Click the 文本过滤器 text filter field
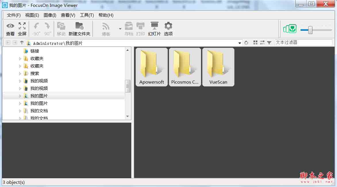 (x=303, y=43)
